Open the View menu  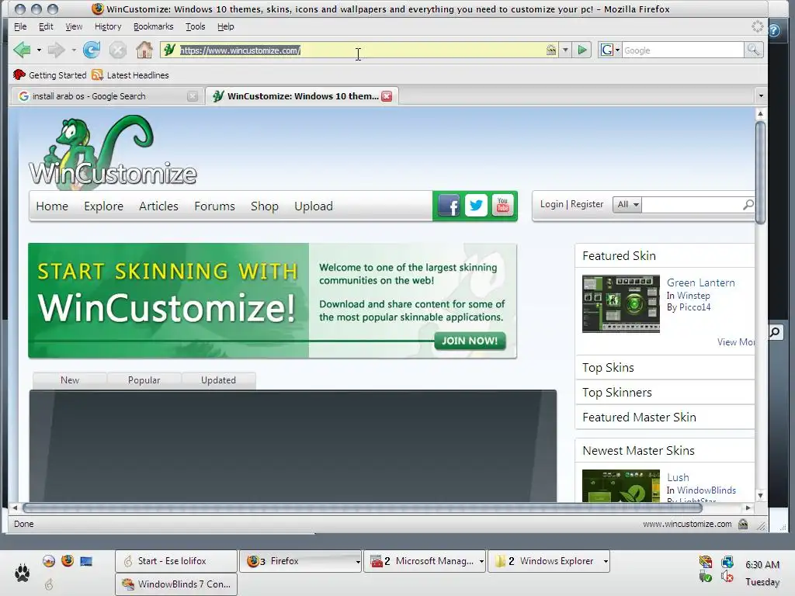tap(74, 26)
